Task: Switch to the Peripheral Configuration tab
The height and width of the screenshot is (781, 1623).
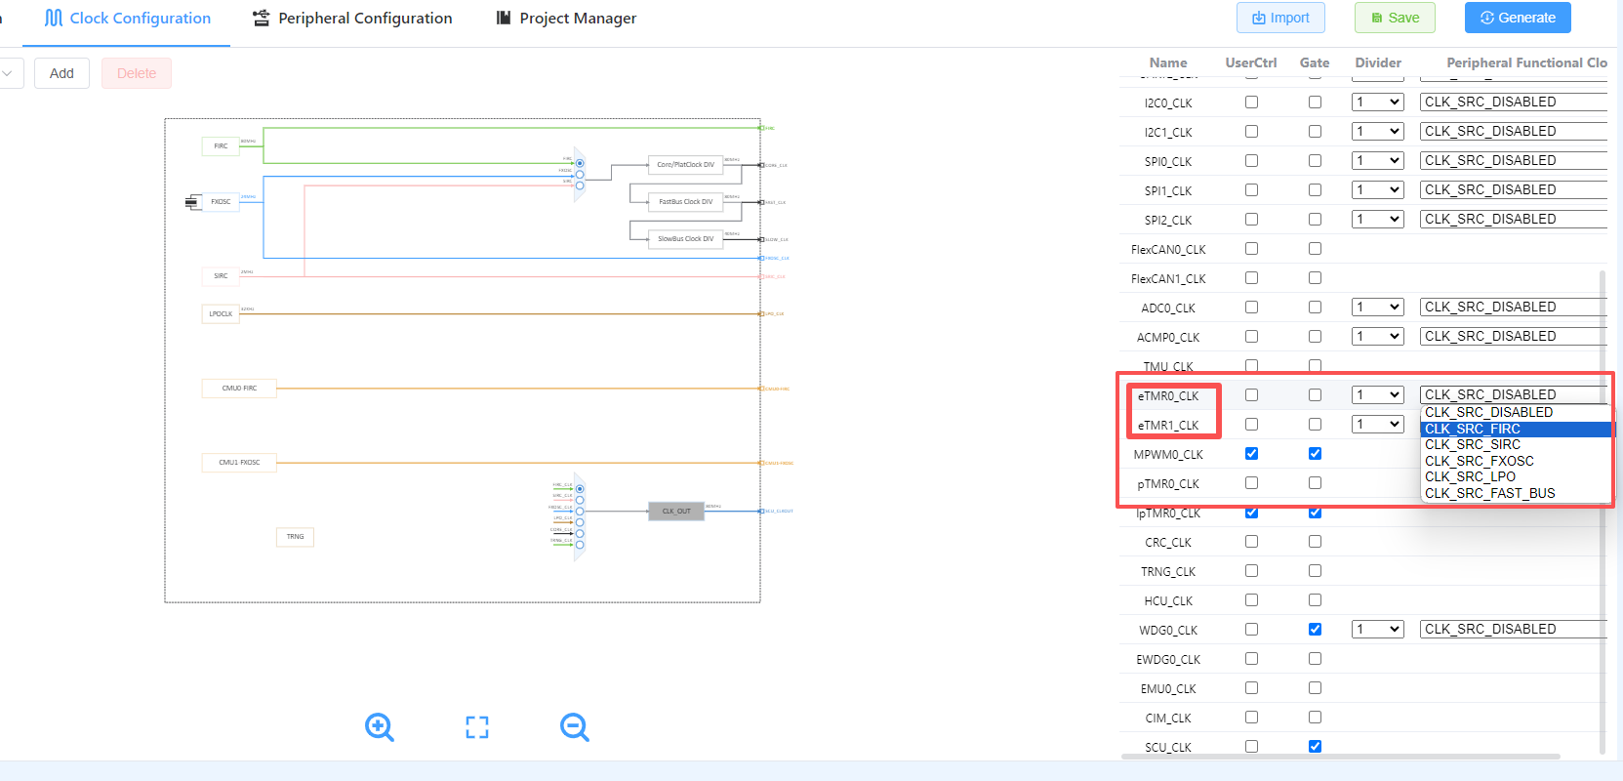Action: click(x=352, y=19)
